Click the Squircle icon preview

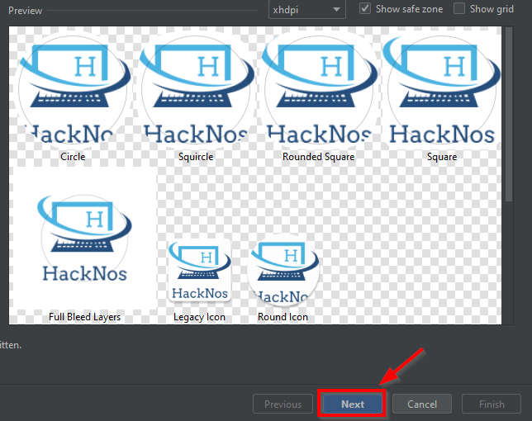point(196,89)
